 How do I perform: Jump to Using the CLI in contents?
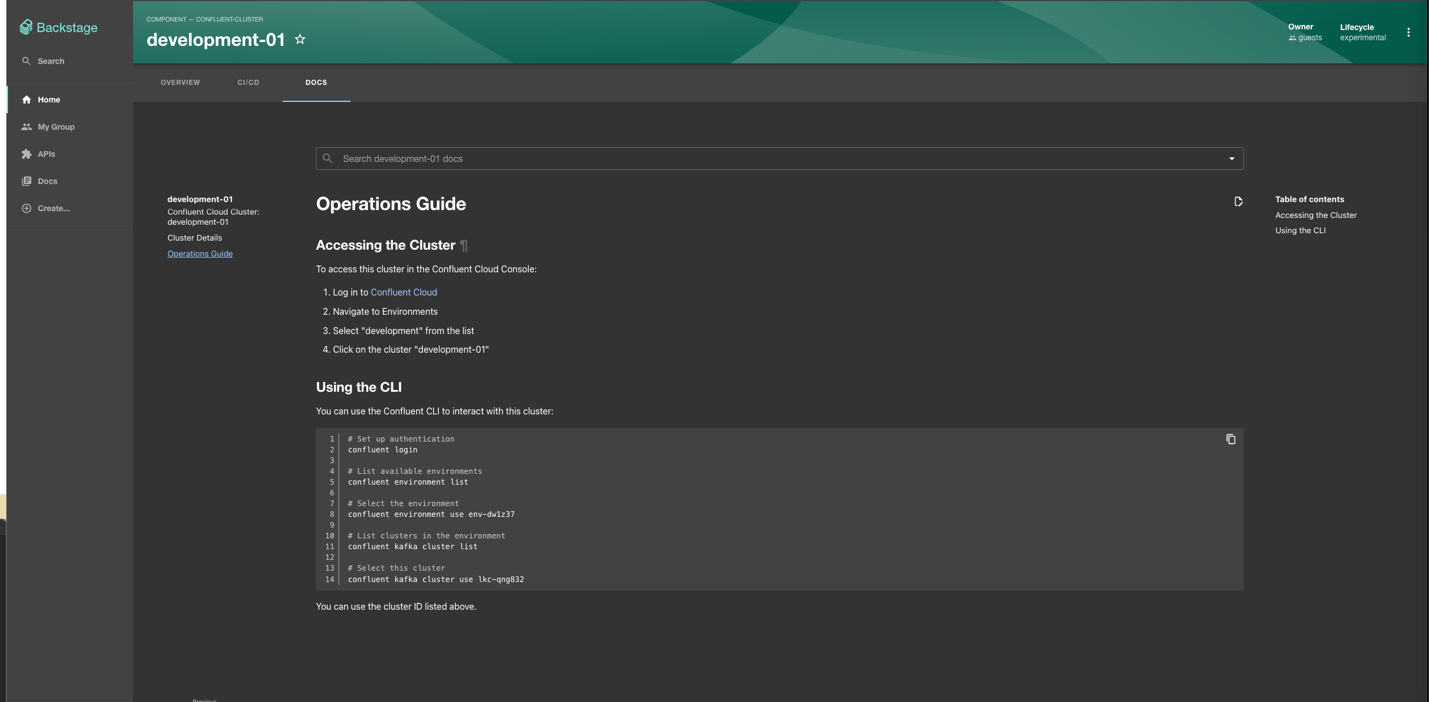pos(1300,230)
